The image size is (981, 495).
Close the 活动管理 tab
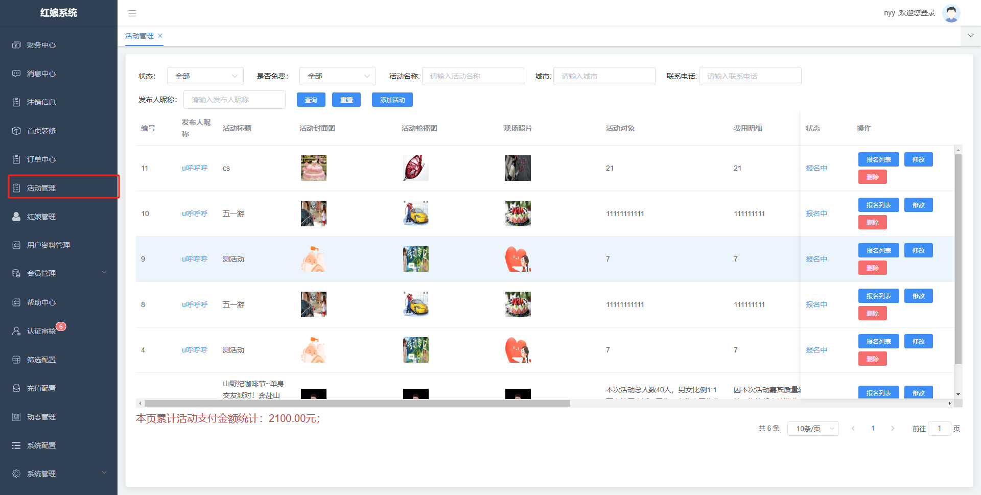(160, 36)
